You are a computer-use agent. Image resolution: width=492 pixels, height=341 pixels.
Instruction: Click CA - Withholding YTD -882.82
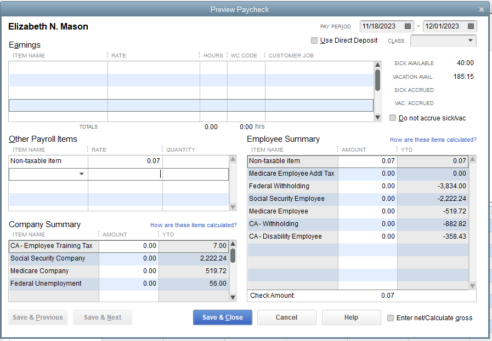(454, 223)
